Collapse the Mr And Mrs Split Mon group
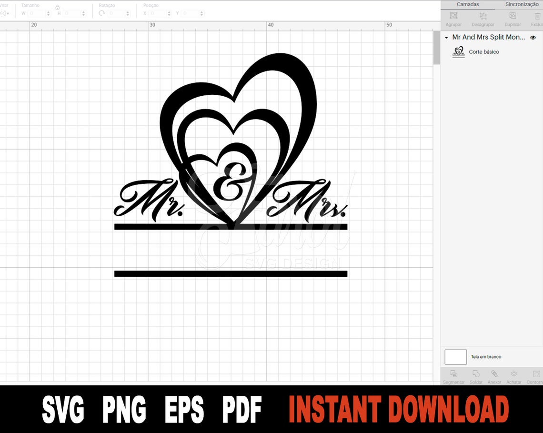The width and height of the screenshot is (543, 433). point(446,37)
